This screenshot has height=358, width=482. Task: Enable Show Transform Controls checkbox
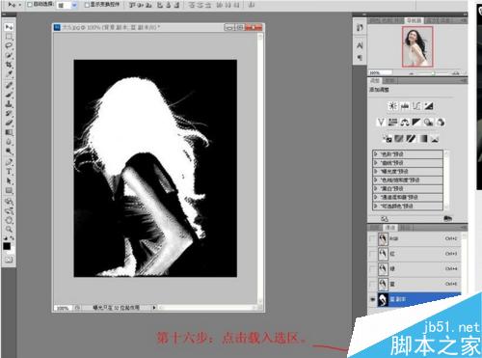87,5
